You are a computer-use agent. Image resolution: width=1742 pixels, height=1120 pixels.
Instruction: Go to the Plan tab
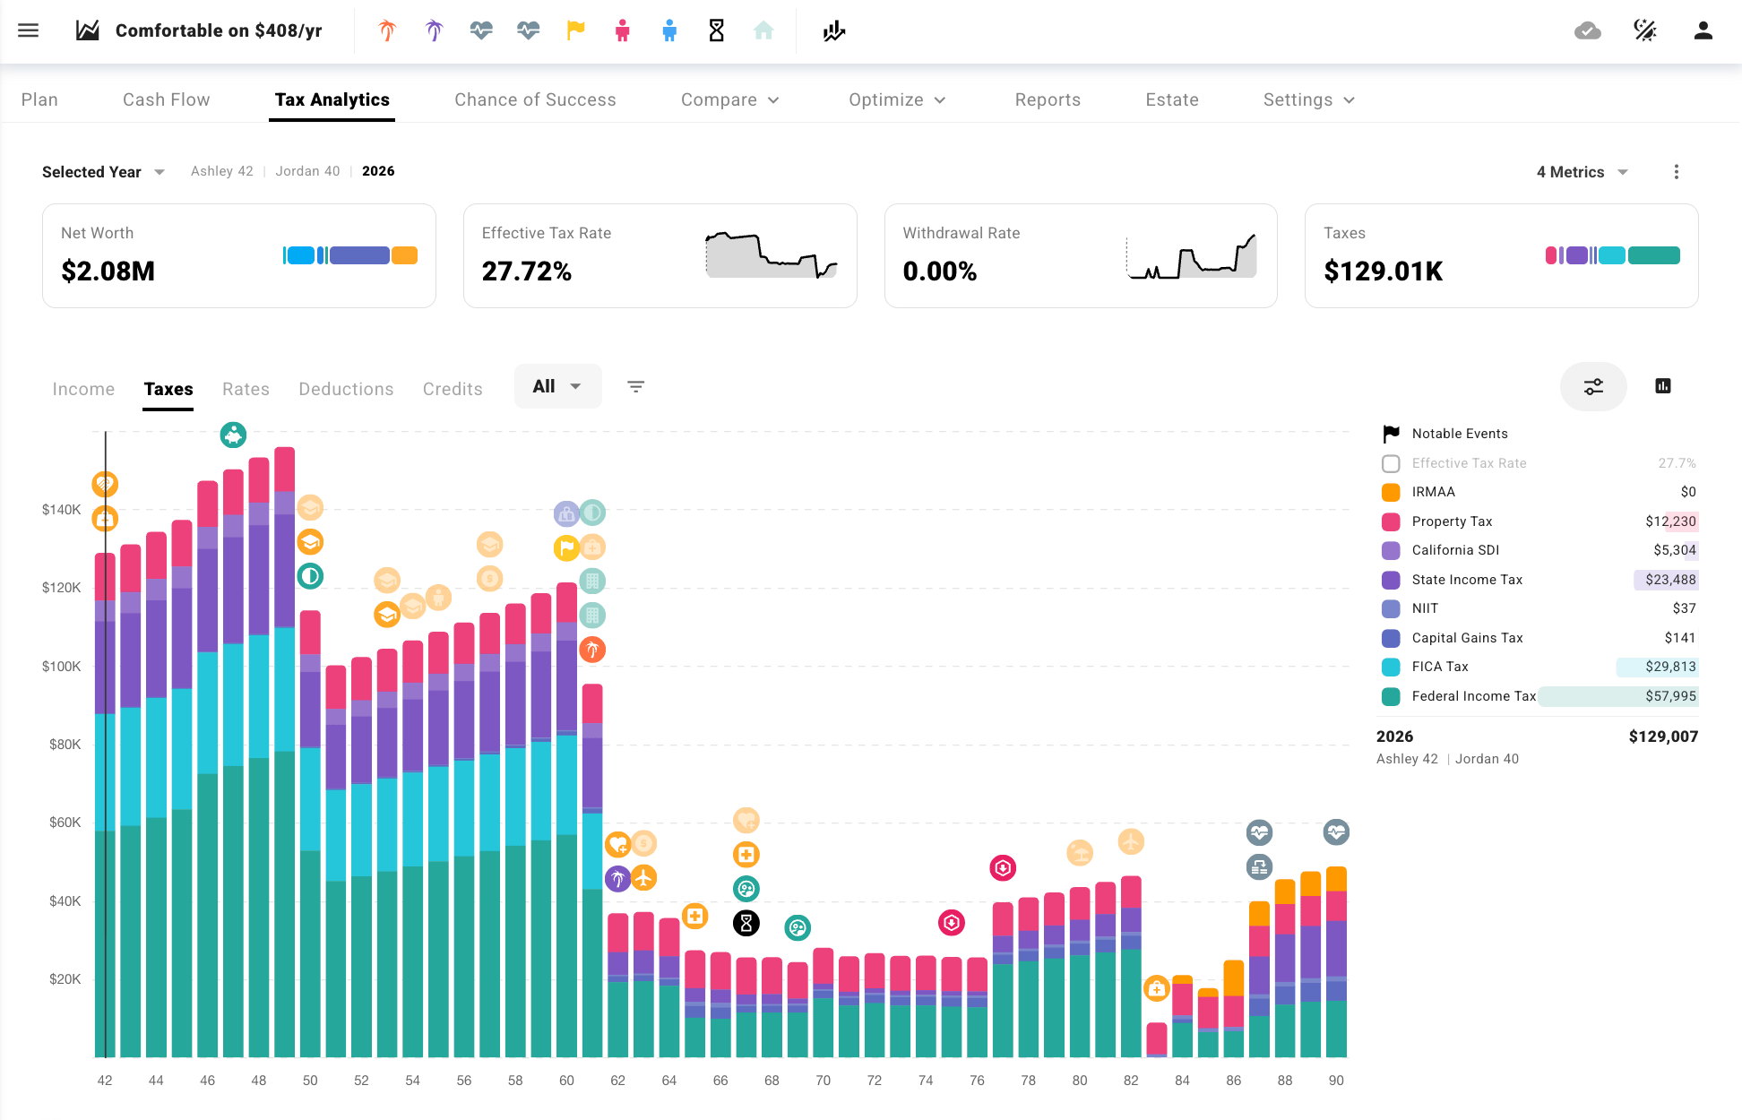39,99
